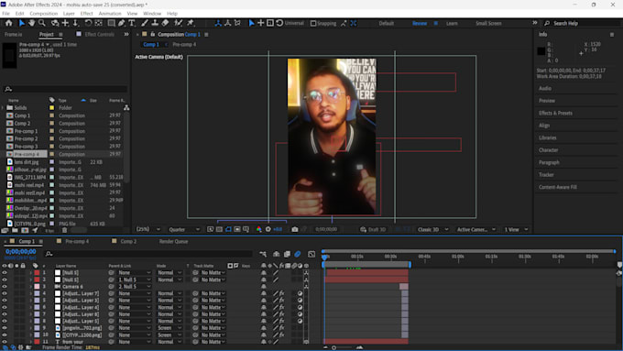Expand the Solids folder
623x351 pixels.
[x=3, y=108]
